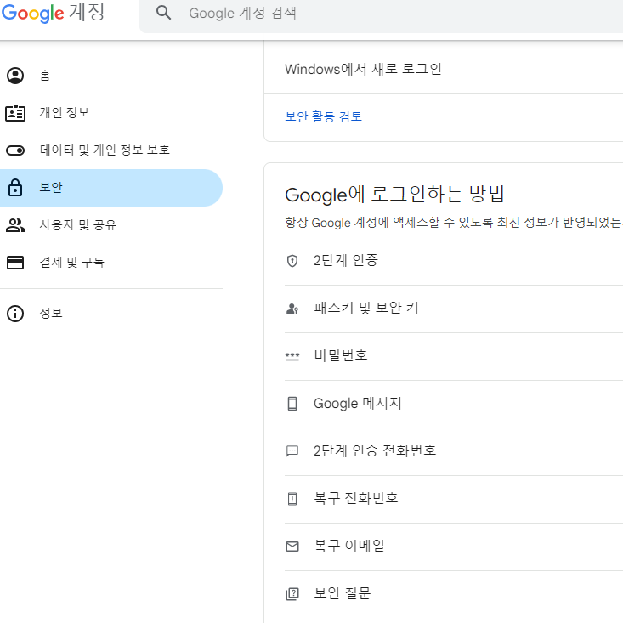Image resolution: width=623 pixels, height=623 pixels.
Task: Open the 홈 menu item
Action: pos(111,76)
